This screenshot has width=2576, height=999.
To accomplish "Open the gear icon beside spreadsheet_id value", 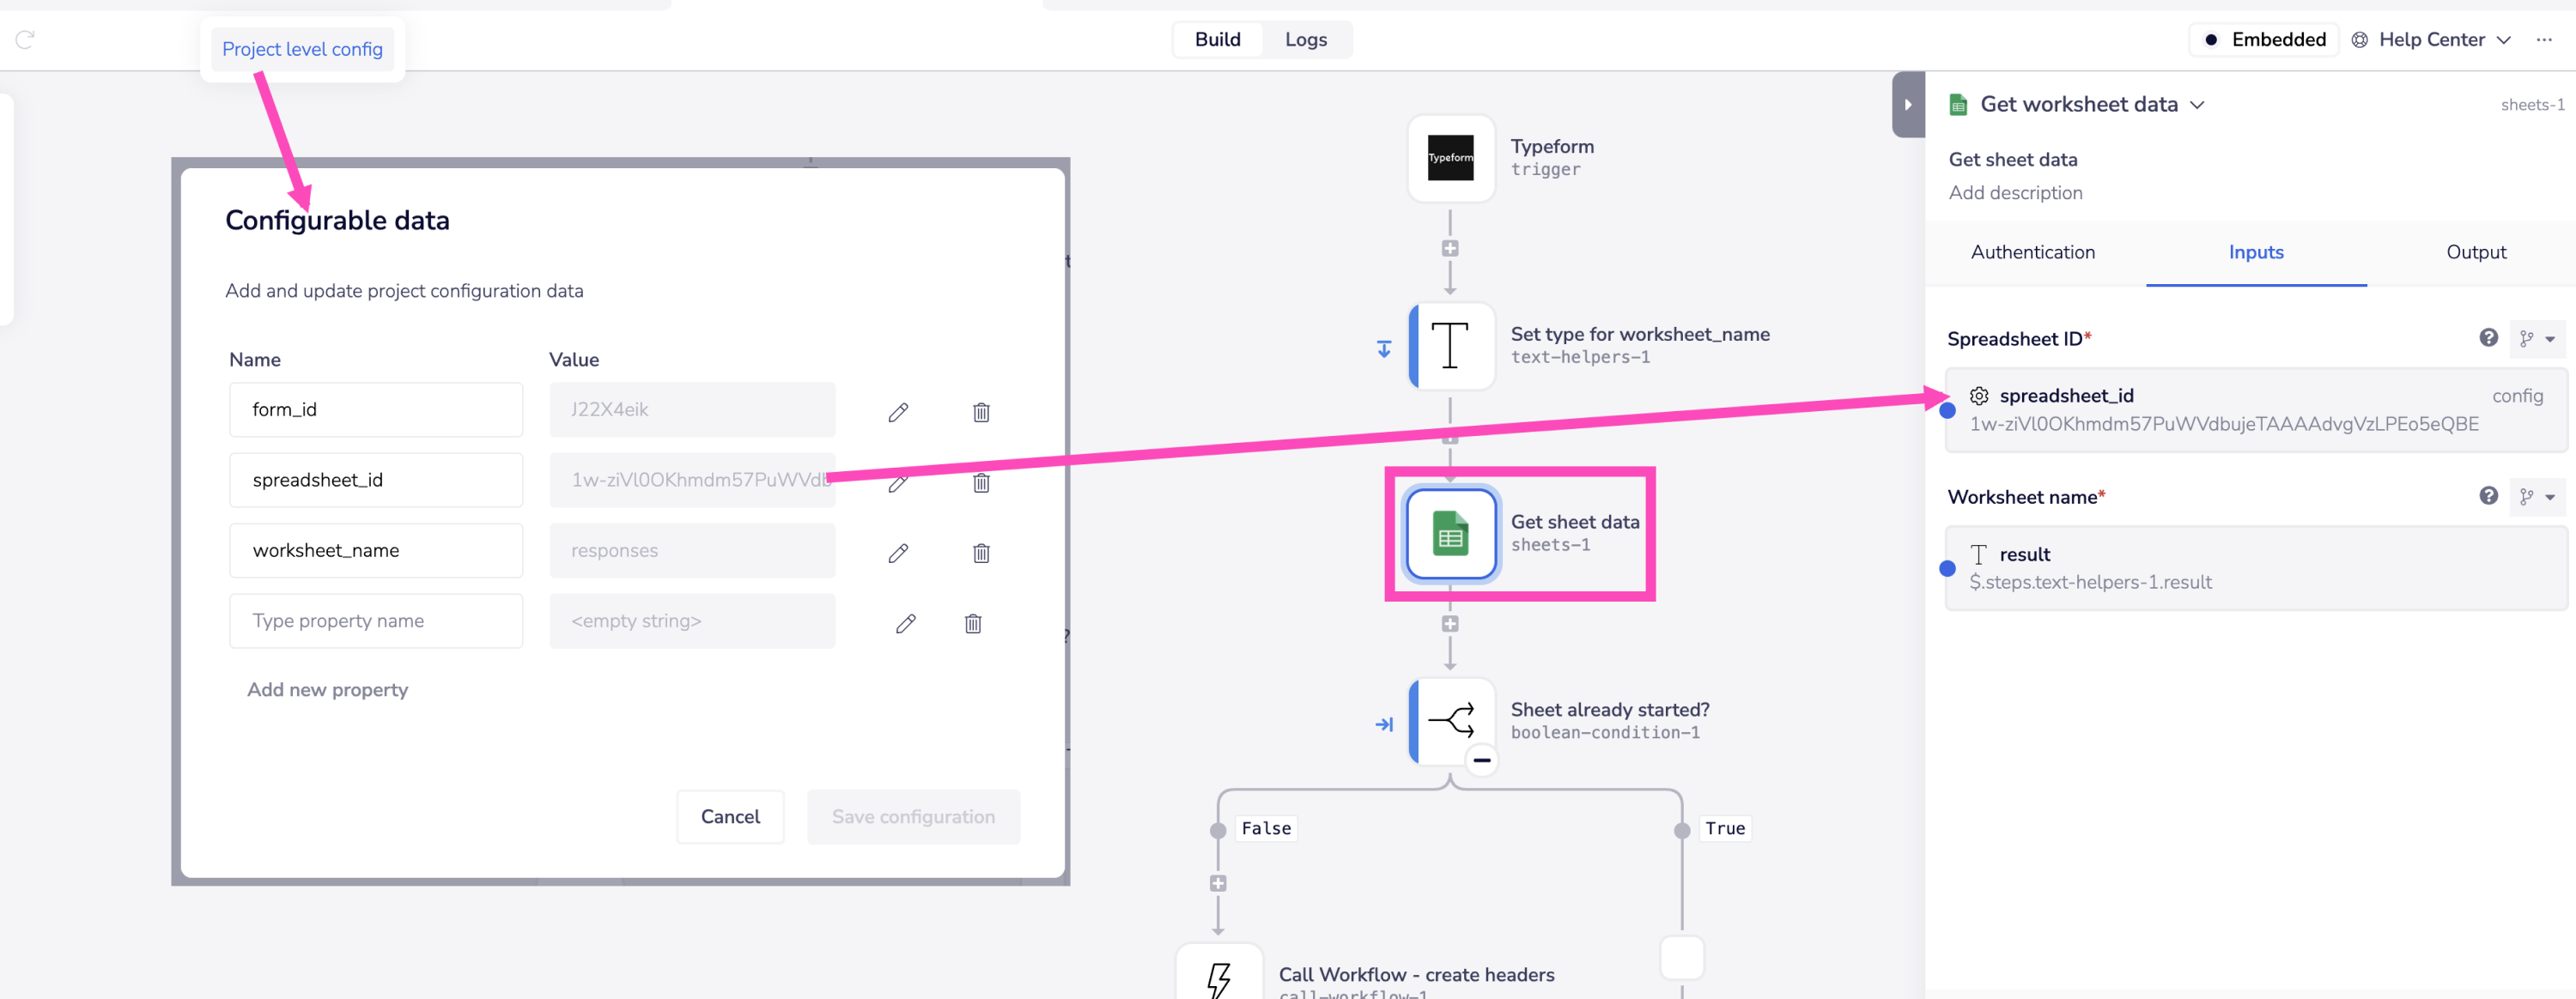I will point(1979,396).
